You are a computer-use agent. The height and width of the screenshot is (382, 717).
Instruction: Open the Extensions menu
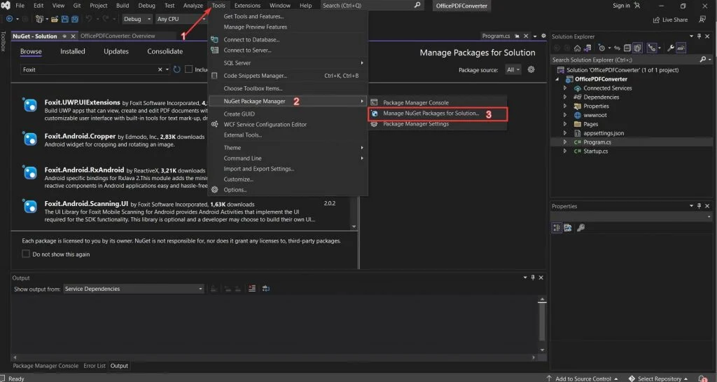pos(247,6)
